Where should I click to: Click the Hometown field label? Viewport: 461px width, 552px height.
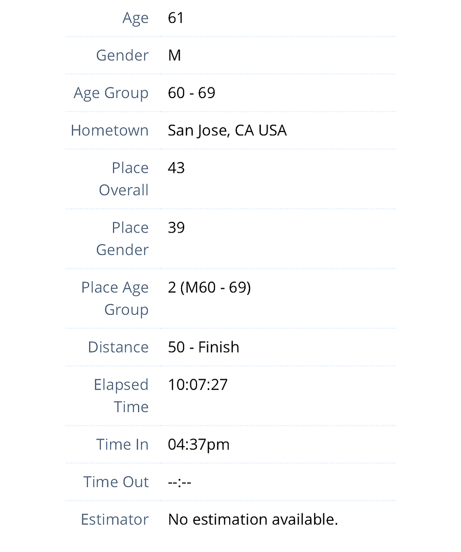[109, 130]
